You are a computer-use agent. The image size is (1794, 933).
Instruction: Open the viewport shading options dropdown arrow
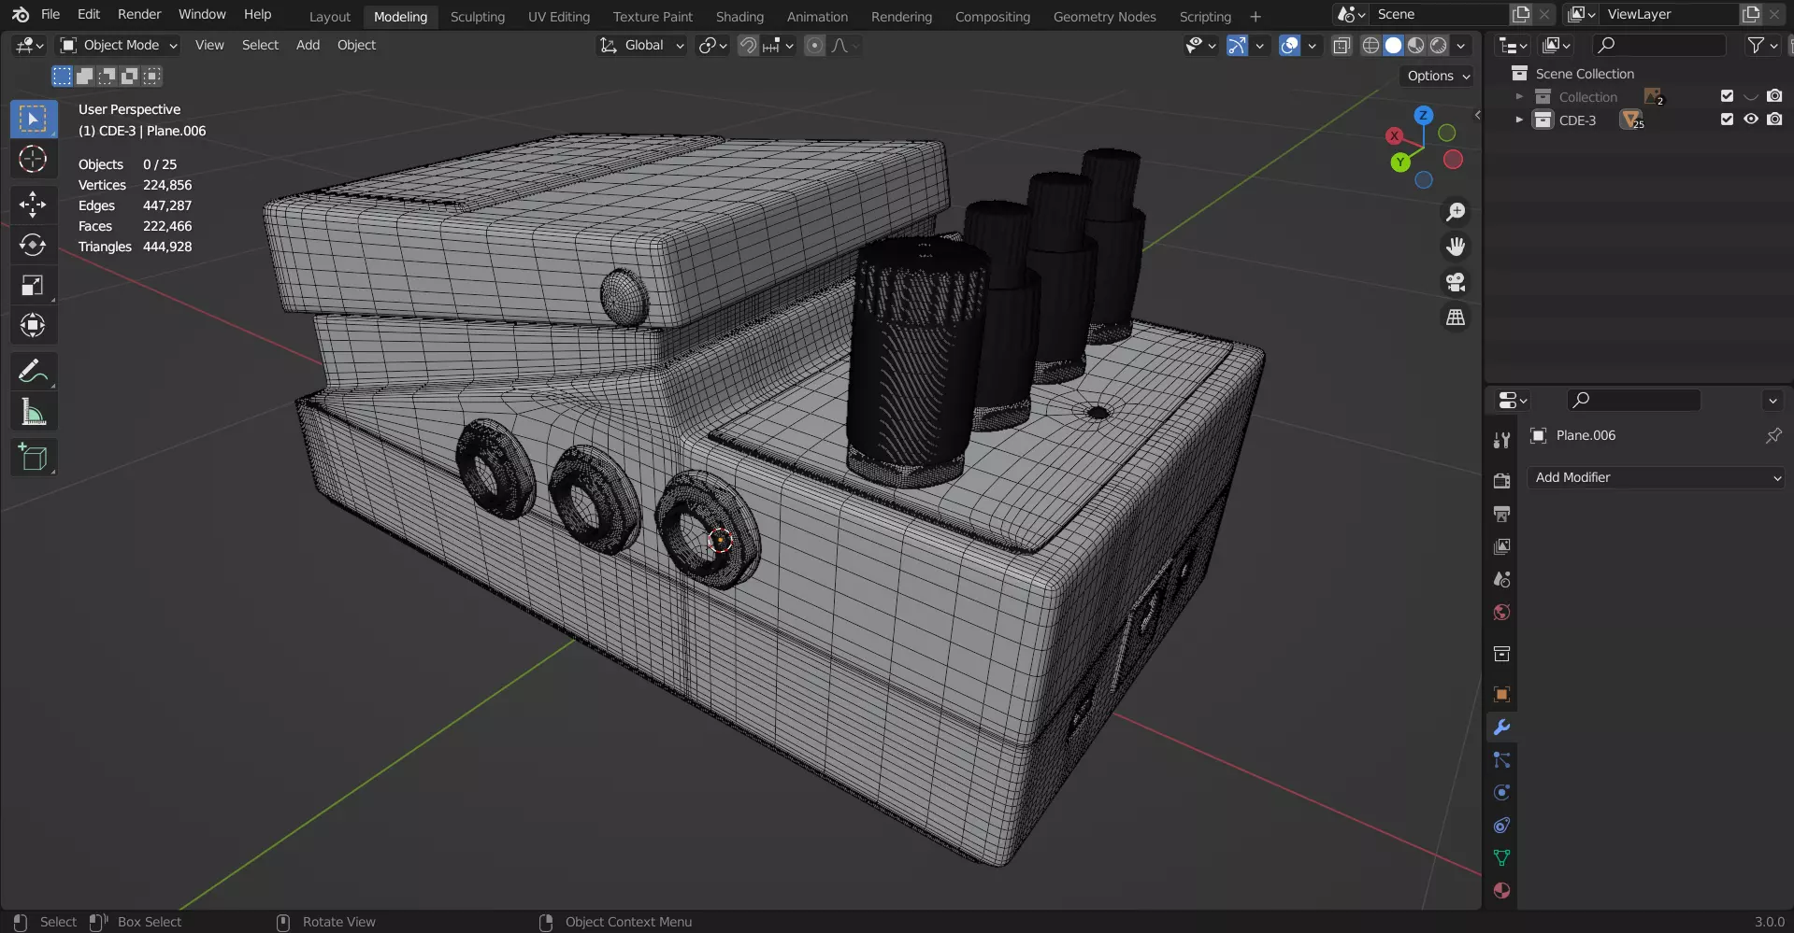[x=1461, y=45]
